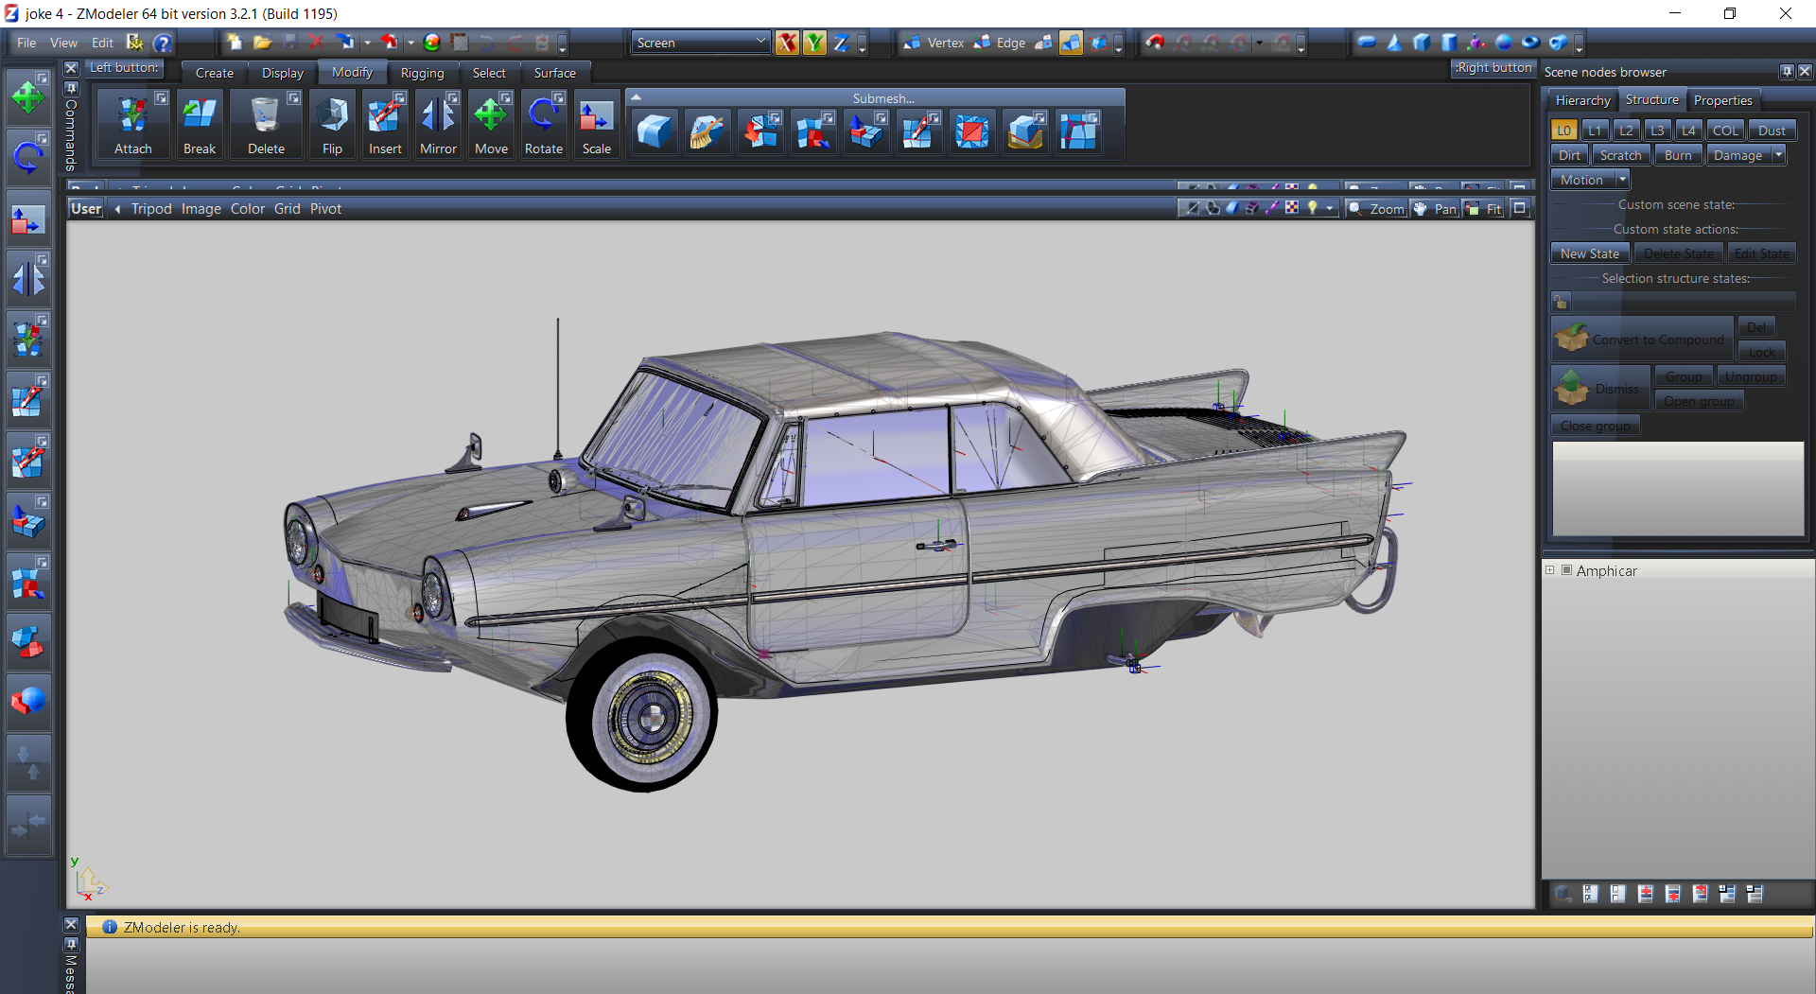Switch to the Rigging tab
The width and height of the screenshot is (1816, 994).
point(422,73)
